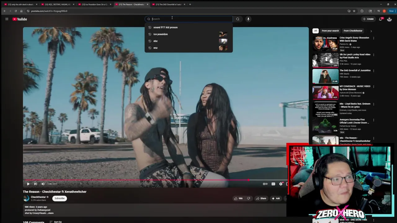Expand description with ...more link
The height and width of the screenshot is (223, 397).
pos(50,213)
